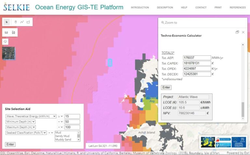This screenshot has width=250, height=155.
Task: Select the arrow pointer tool
Action: point(7,22)
